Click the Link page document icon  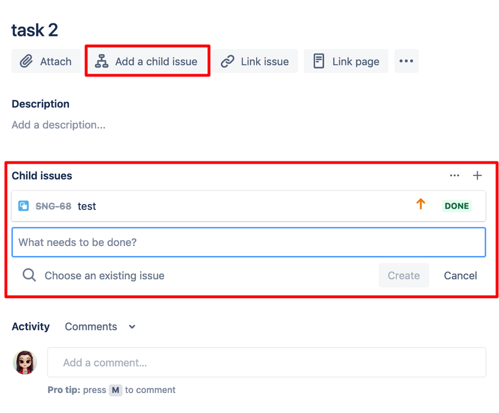[318, 61]
